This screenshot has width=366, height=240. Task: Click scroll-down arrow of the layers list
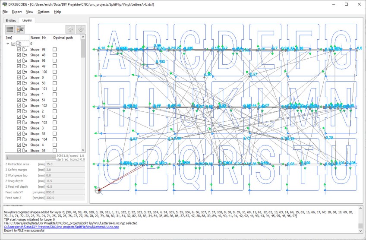(83, 150)
